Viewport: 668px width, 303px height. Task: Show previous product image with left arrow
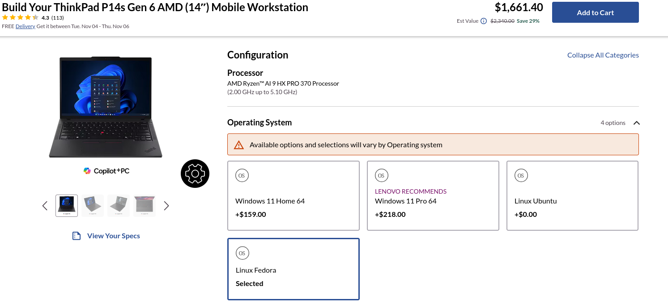tap(45, 206)
